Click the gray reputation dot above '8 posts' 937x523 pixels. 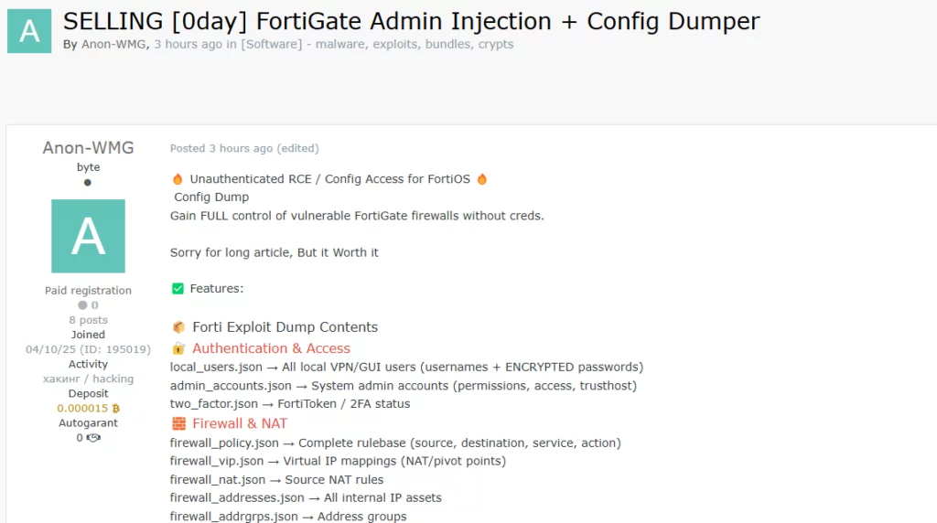[x=82, y=305]
